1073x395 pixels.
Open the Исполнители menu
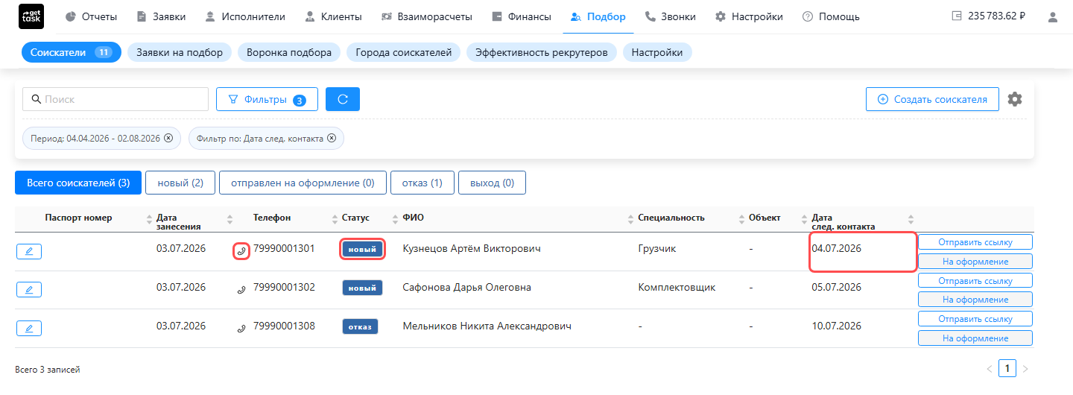pyautogui.click(x=245, y=16)
